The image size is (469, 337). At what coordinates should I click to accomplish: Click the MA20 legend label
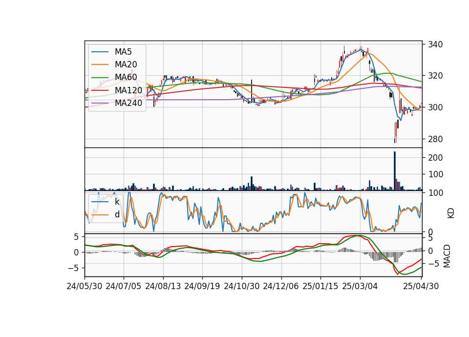click(126, 64)
